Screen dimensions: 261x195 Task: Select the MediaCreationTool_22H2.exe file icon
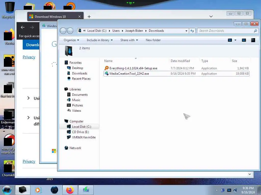107,73
